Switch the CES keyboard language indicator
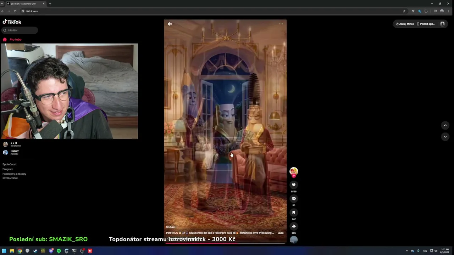Screen dimensions: 454x255 425,251
